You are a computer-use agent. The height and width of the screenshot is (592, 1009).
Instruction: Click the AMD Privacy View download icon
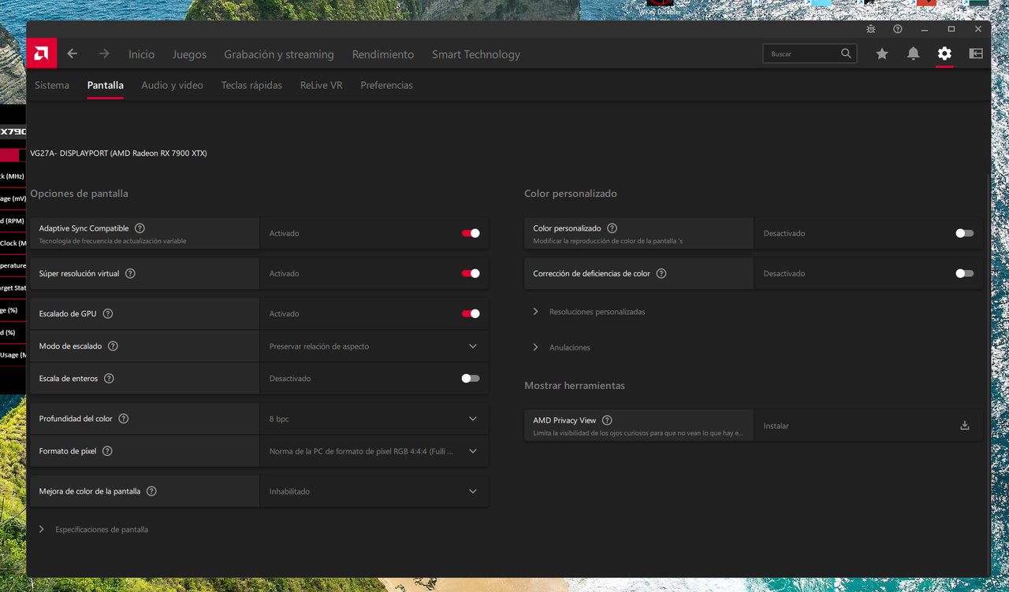965,425
